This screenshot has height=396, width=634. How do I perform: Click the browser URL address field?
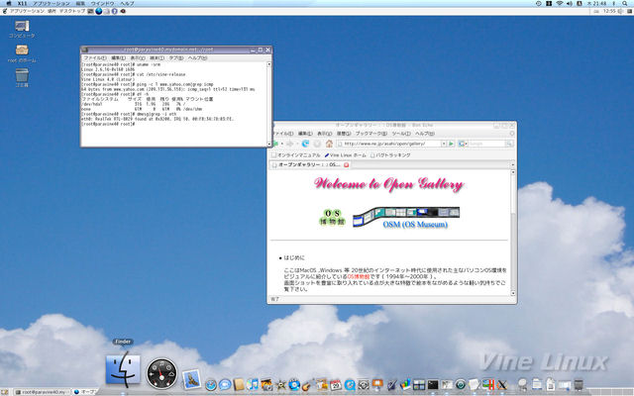point(389,144)
